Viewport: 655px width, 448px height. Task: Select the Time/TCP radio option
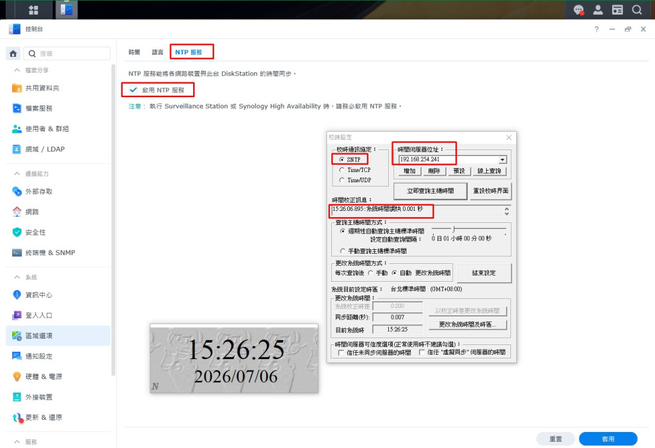(342, 170)
